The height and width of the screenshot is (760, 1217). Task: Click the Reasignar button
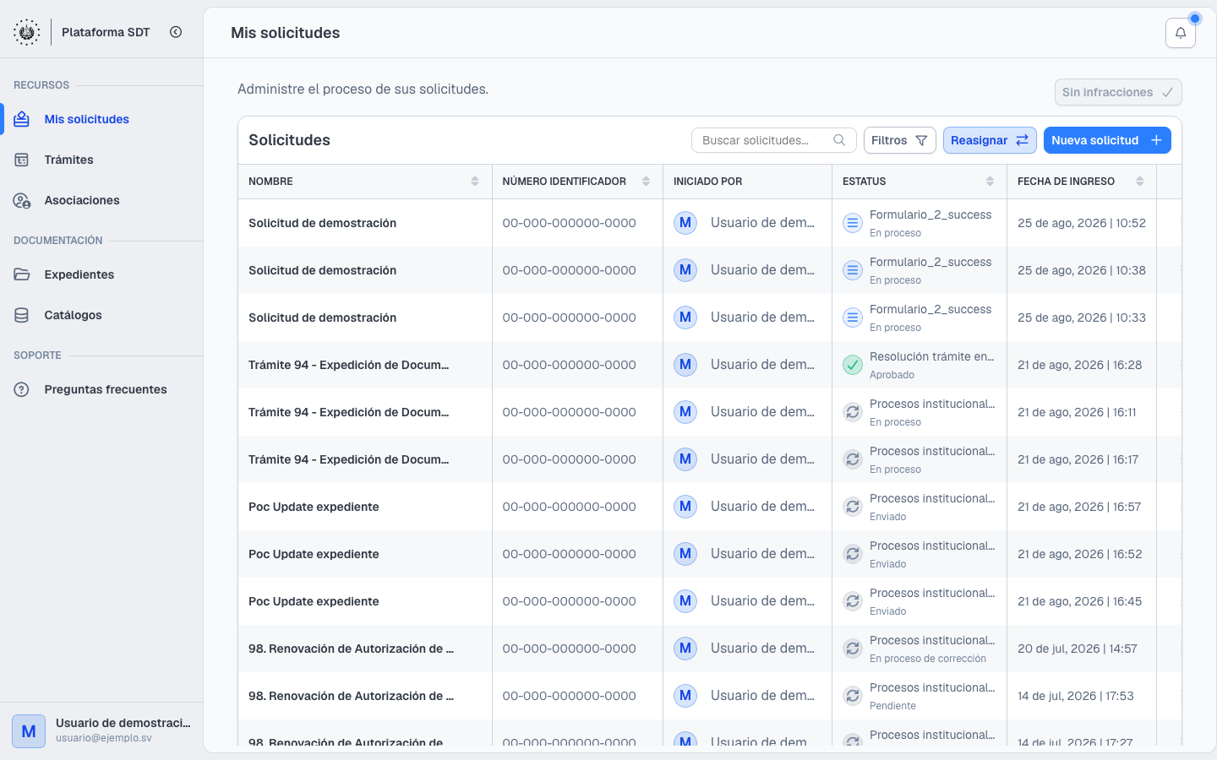tap(989, 140)
